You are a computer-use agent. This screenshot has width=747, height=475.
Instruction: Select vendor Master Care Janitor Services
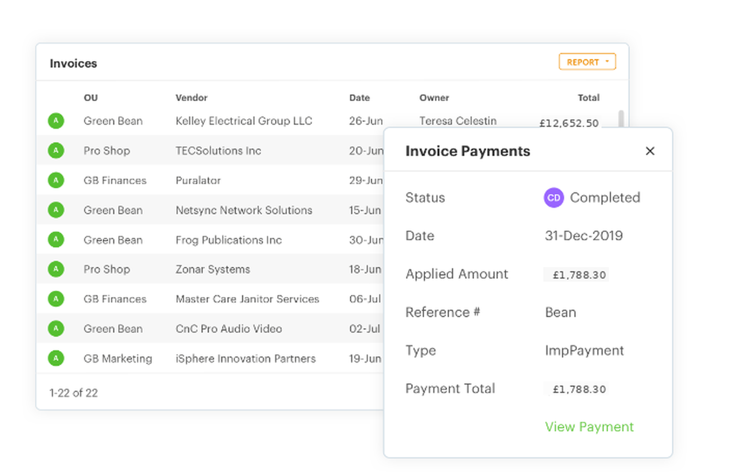pyautogui.click(x=247, y=299)
